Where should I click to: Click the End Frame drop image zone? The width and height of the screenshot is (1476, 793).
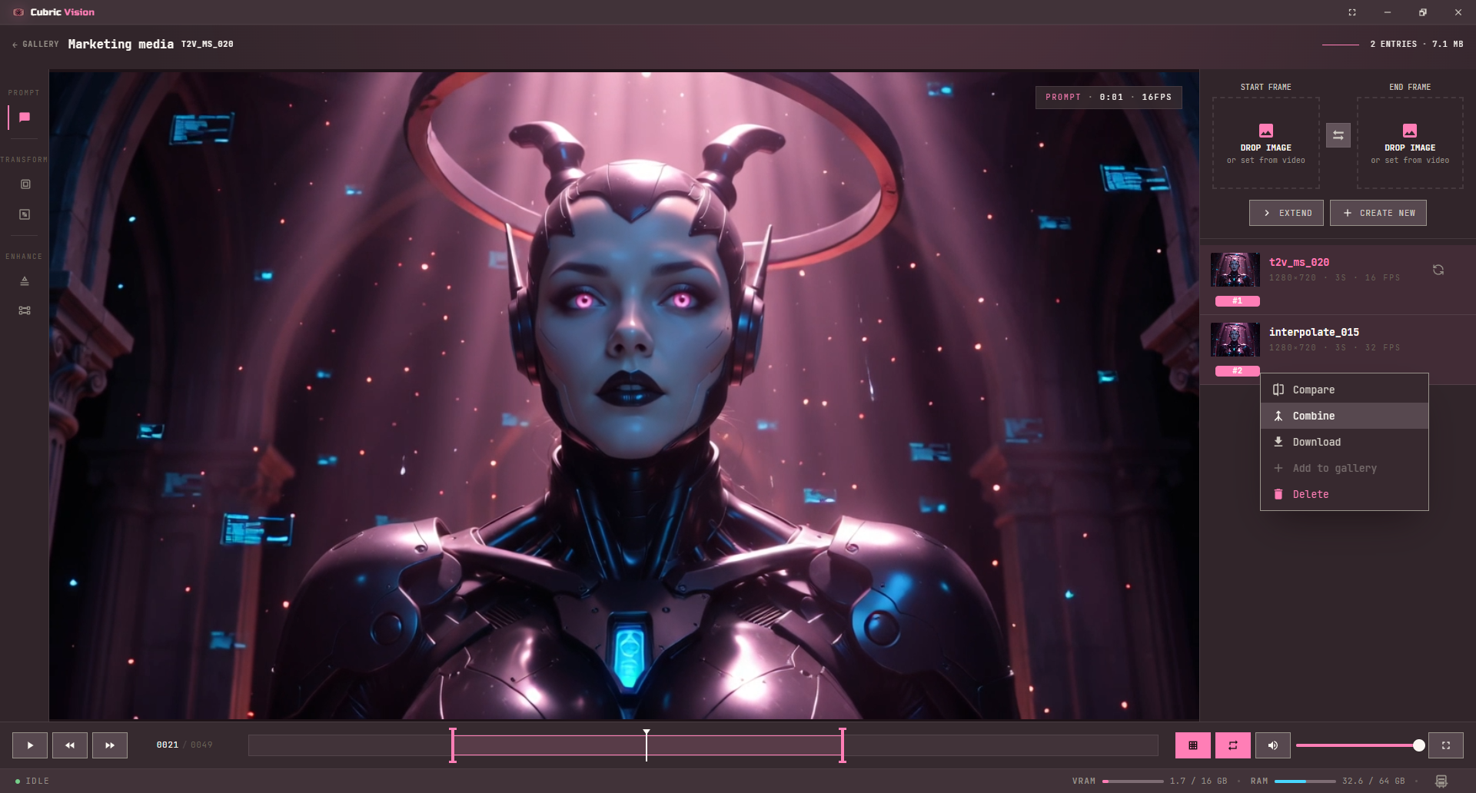click(1410, 143)
